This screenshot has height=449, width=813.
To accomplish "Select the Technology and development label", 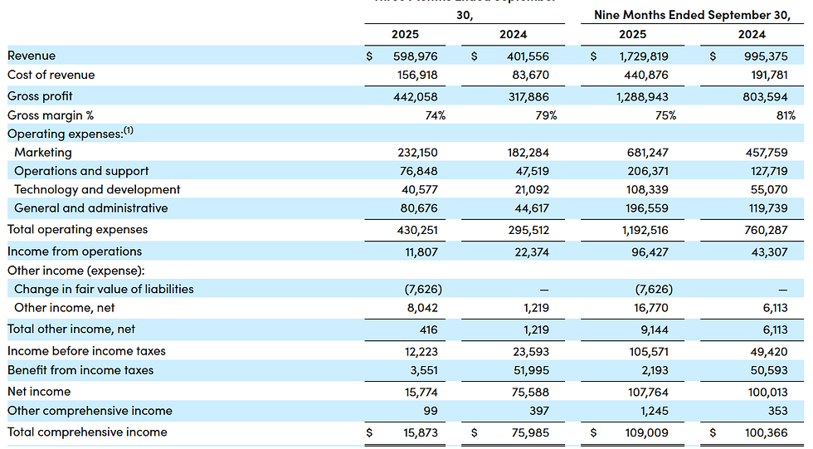I will click(97, 190).
